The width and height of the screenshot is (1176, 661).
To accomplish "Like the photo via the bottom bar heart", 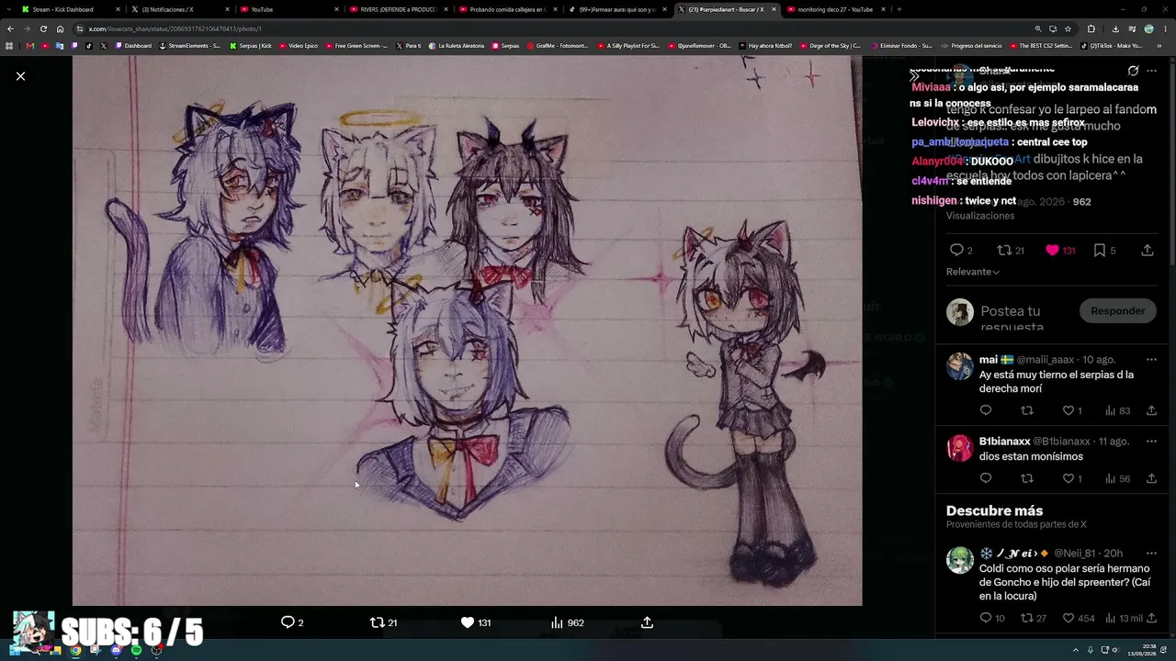I will [x=476, y=622].
